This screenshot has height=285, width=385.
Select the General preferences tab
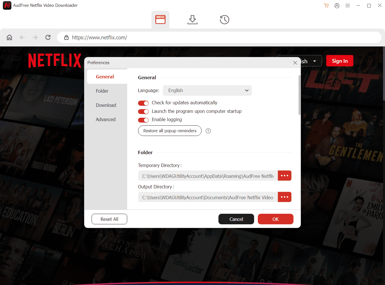107,77
